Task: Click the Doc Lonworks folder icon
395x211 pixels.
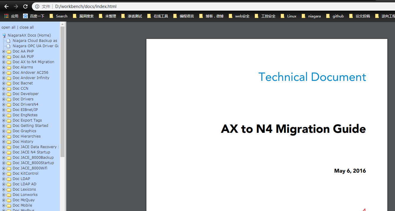Action: tap(9, 195)
